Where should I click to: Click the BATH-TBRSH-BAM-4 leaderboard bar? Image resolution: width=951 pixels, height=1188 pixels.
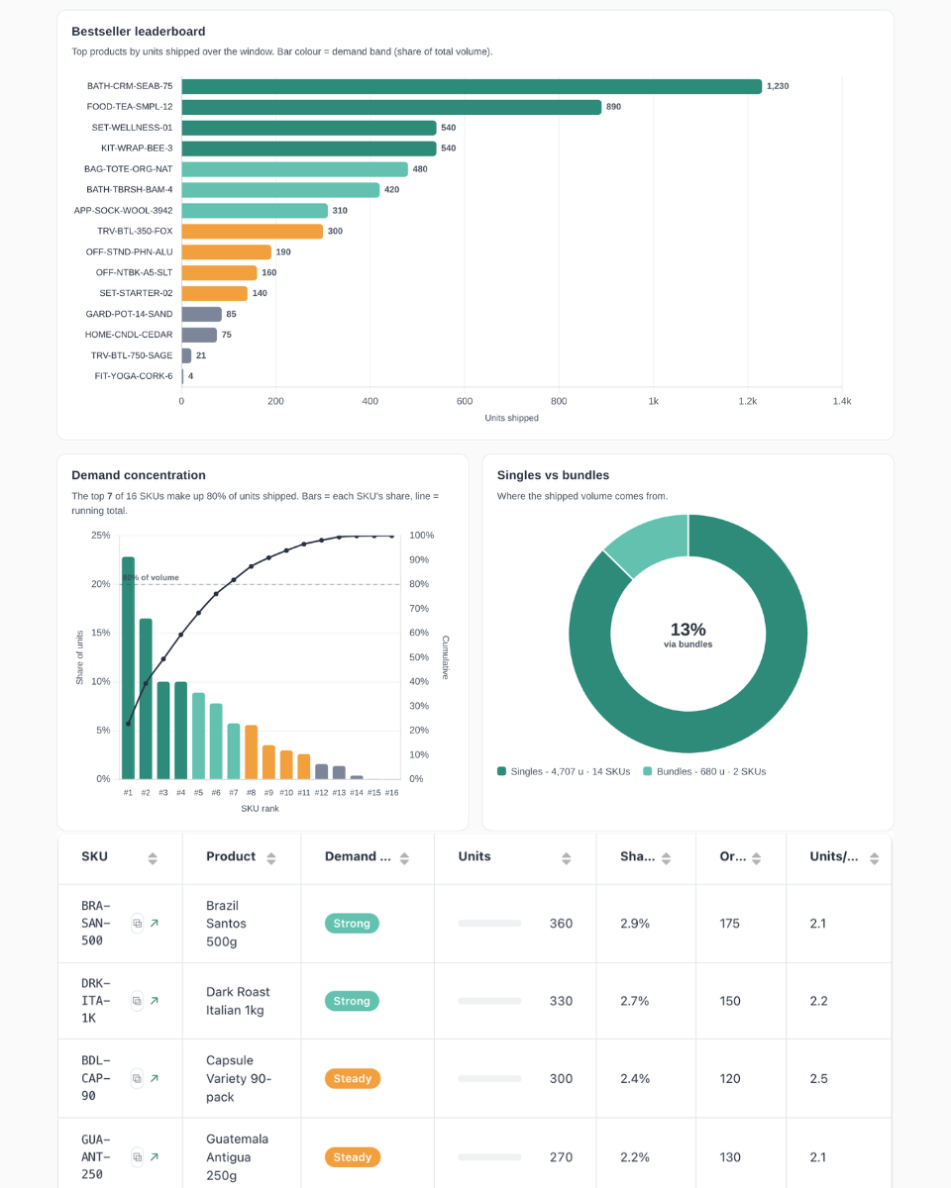click(x=280, y=190)
